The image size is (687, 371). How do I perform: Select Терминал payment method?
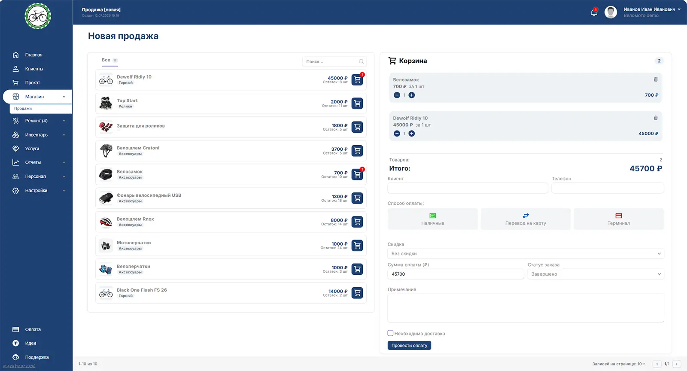(619, 219)
